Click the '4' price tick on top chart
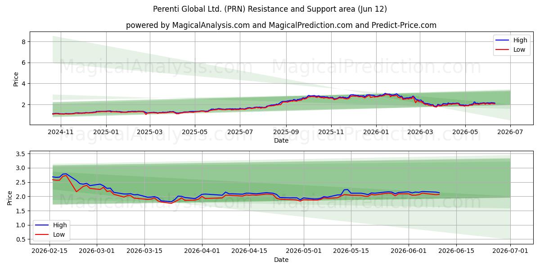Viewport: 540px width, 270px height. point(23,84)
